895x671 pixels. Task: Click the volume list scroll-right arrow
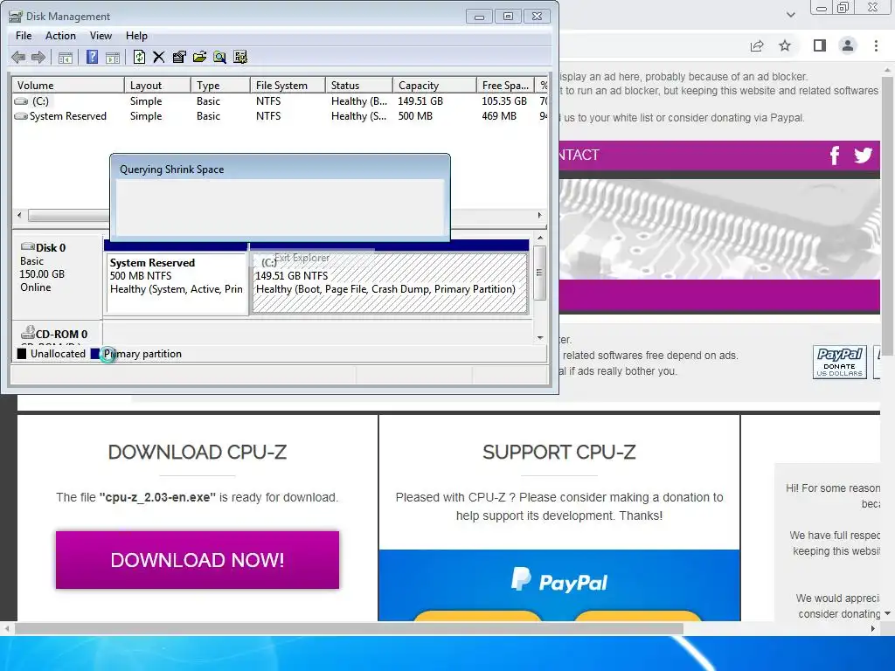(539, 215)
